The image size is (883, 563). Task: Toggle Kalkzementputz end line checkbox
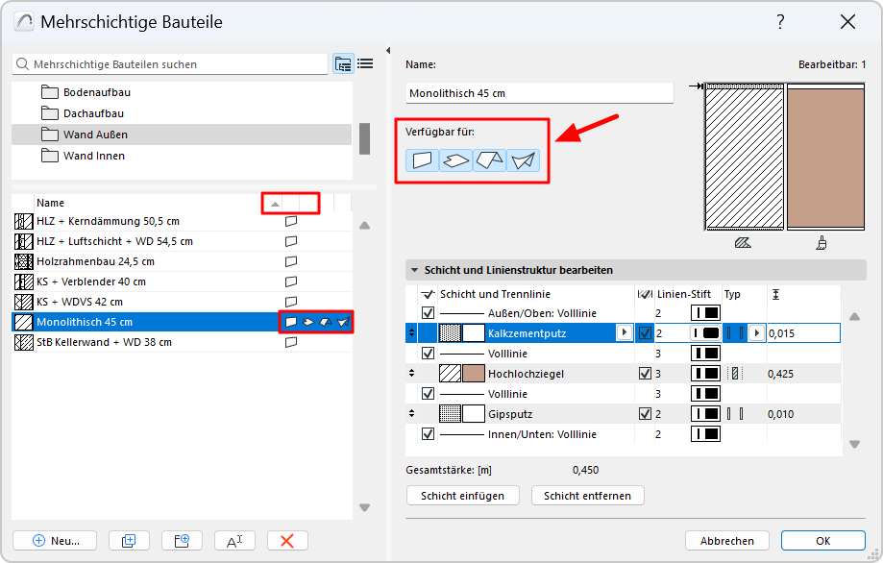tap(645, 333)
